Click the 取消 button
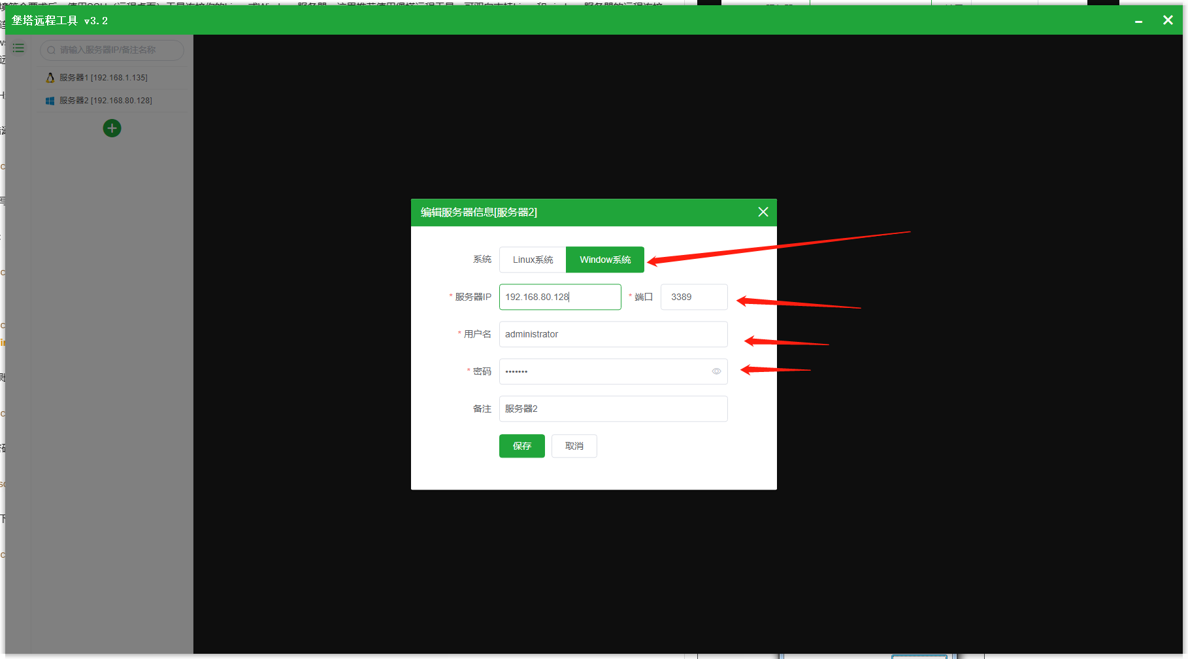 pos(574,446)
